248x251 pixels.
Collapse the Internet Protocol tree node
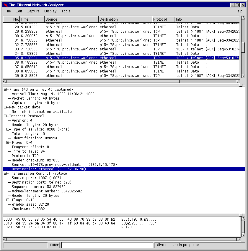click(x=5, y=116)
